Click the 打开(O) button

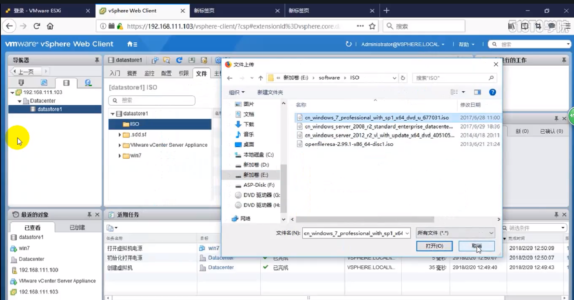click(434, 246)
